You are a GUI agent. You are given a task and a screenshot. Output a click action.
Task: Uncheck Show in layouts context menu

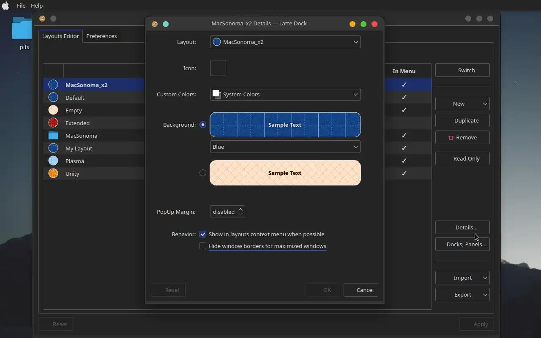coord(203,234)
